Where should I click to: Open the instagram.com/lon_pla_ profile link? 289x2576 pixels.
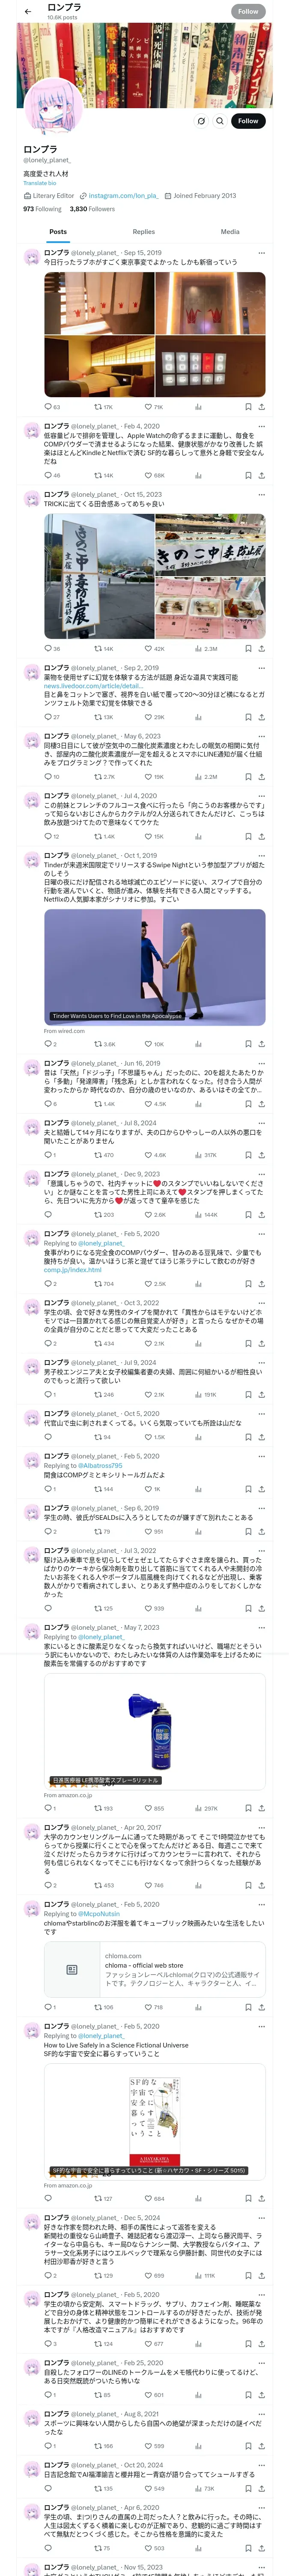pos(122,196)
